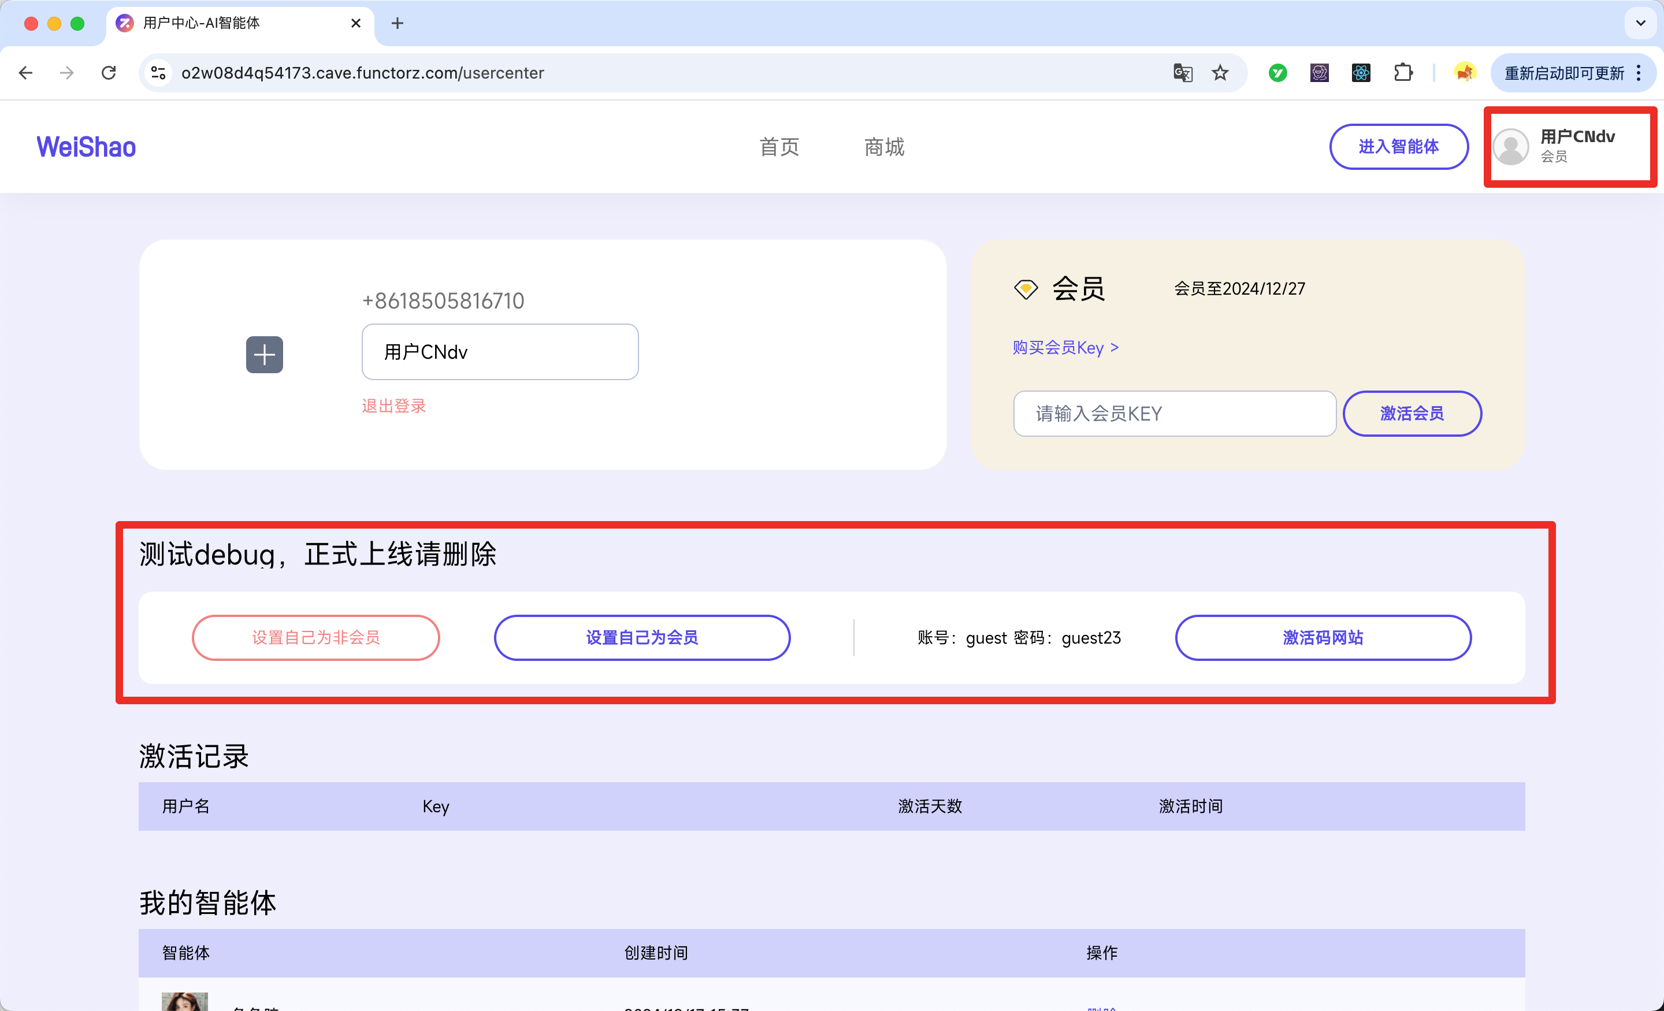Click the 激活时间 column header
Image resolution: width=1664 pixels, height=1011 pixels.
click(1191, 806)
